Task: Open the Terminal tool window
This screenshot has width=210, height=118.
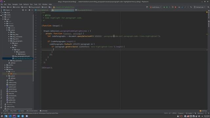Action: click(x=44, y=111)
